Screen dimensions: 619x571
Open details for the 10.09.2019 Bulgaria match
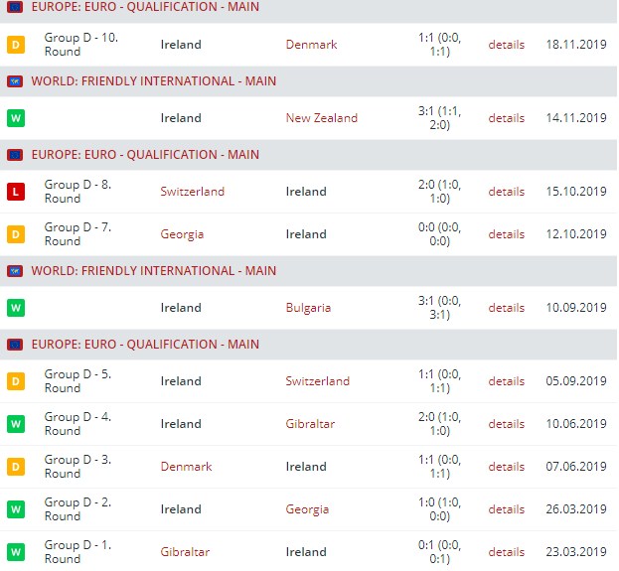(x=506, y=308)
